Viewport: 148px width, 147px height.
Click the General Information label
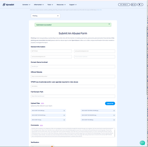[x=38, y=47]
